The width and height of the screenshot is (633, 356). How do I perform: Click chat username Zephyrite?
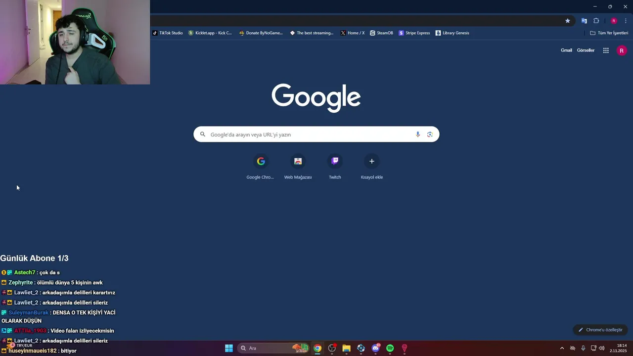pyautogui.click(x=21, y=283)
